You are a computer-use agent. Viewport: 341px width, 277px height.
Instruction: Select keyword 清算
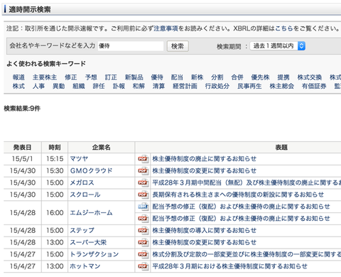pyautogui.click(x=158, y=86)
